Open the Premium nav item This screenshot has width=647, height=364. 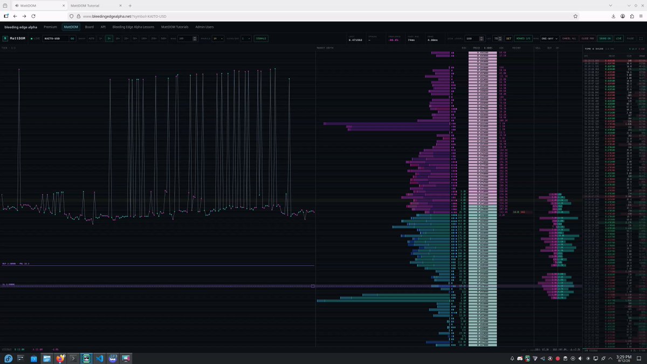(50, 26)
